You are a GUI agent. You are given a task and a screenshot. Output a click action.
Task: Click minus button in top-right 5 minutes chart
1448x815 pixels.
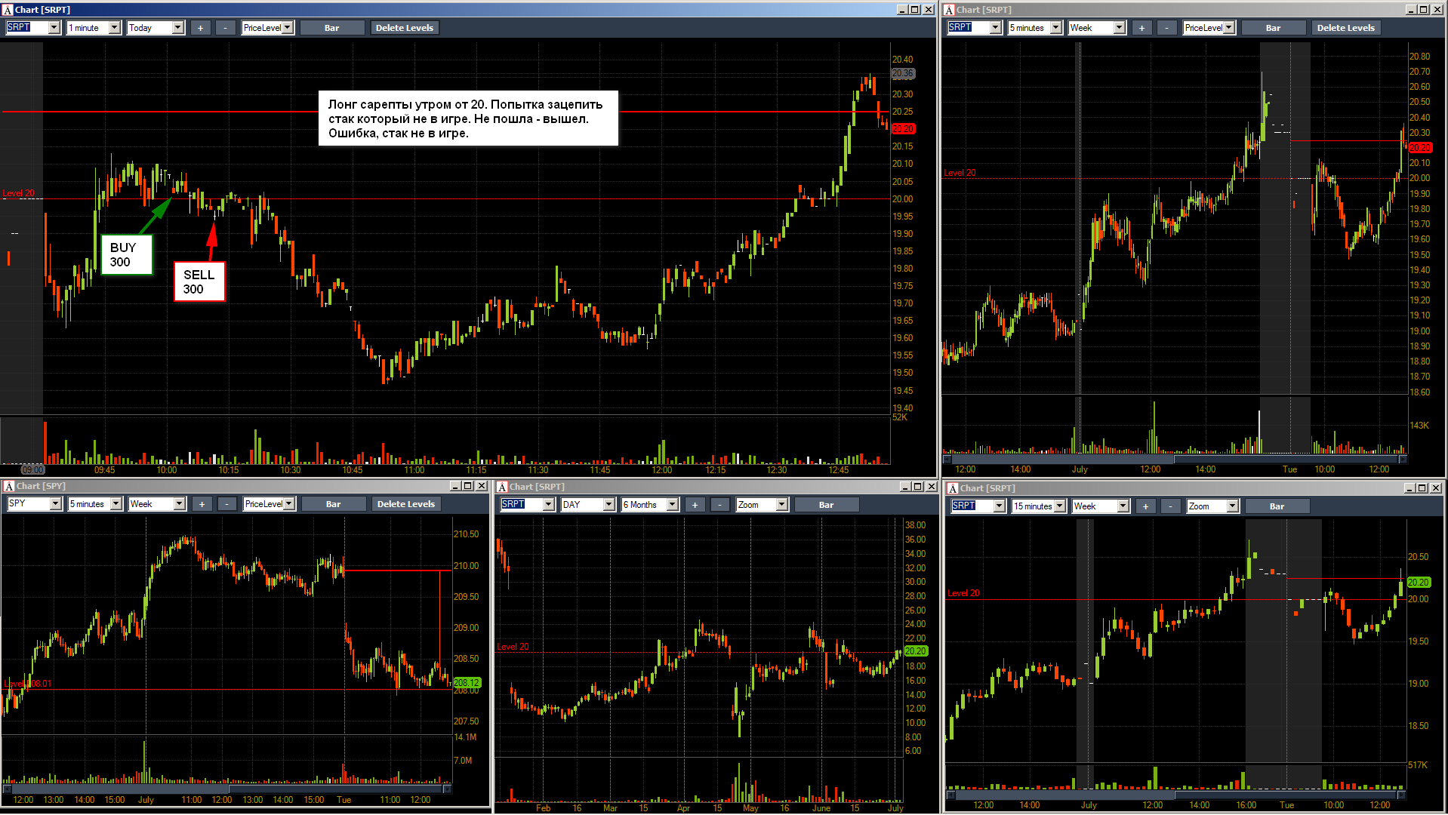point(1166,28)
